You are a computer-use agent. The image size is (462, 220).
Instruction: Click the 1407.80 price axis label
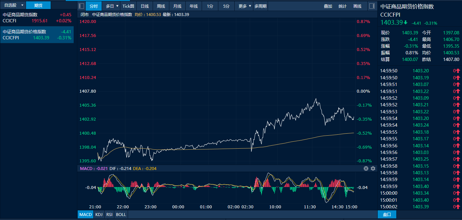[88, 91]
